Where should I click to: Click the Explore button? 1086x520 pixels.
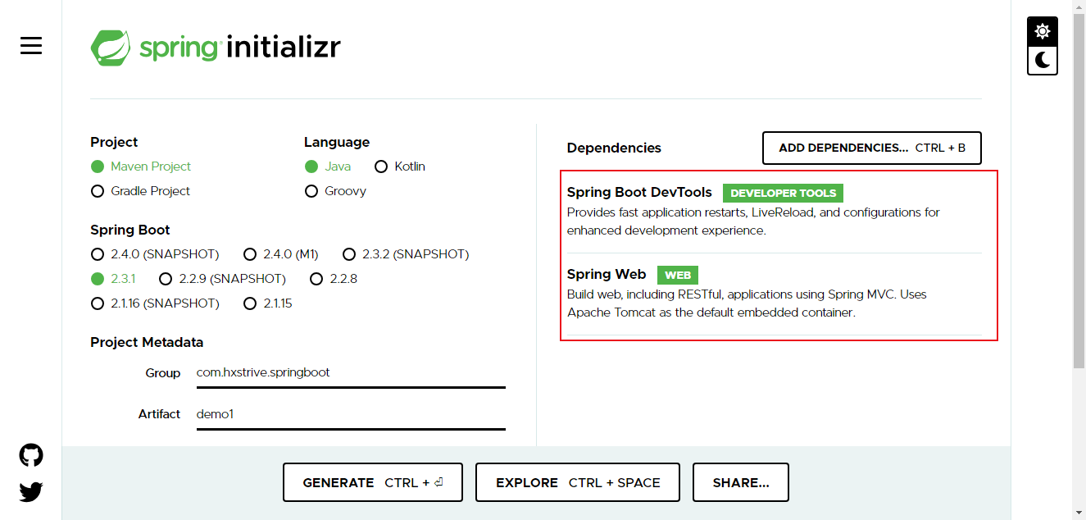click(x=578, y=482)
